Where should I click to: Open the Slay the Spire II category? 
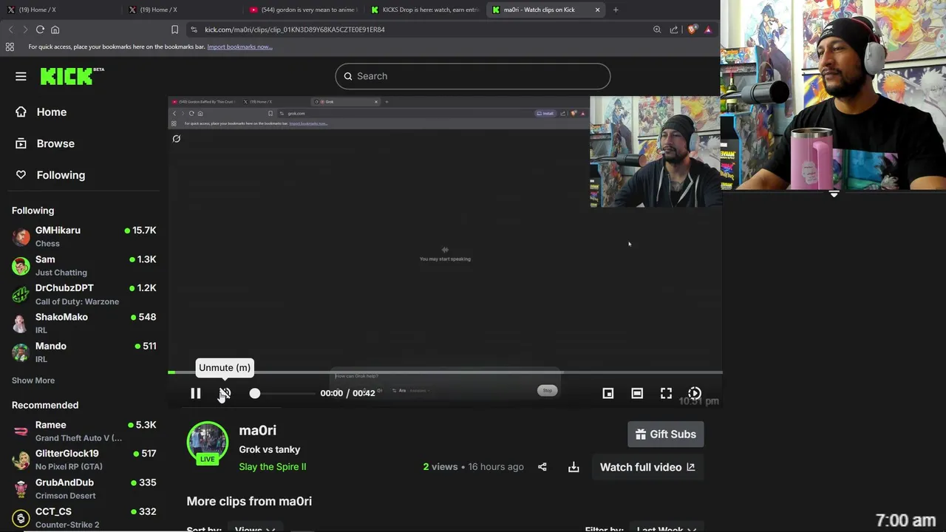272,467
